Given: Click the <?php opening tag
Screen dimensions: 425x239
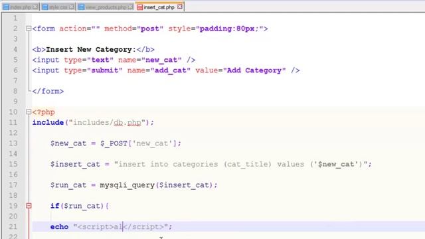Looking at the screenshot, I should 44,112.
